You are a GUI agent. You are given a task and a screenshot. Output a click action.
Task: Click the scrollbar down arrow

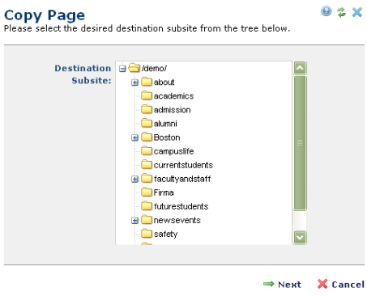pos(300,238)
